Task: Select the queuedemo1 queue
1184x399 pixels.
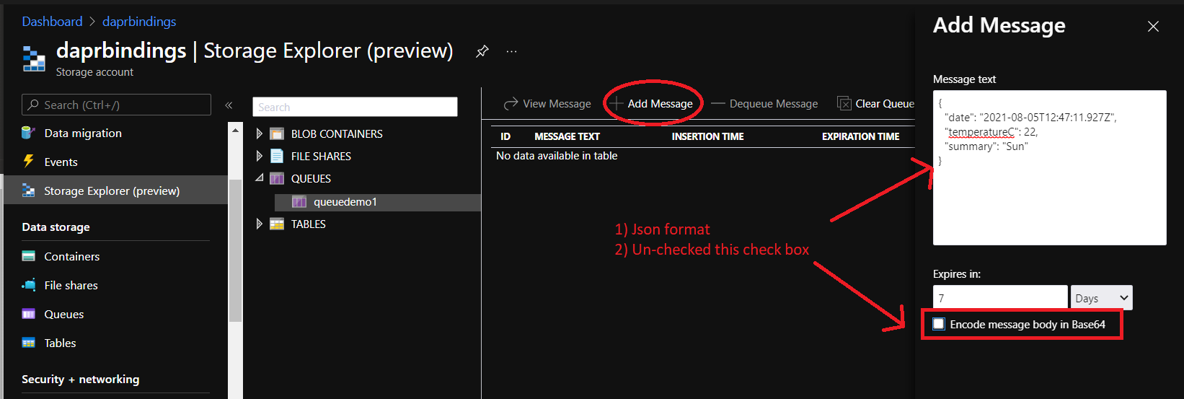Action: point(345,202)
